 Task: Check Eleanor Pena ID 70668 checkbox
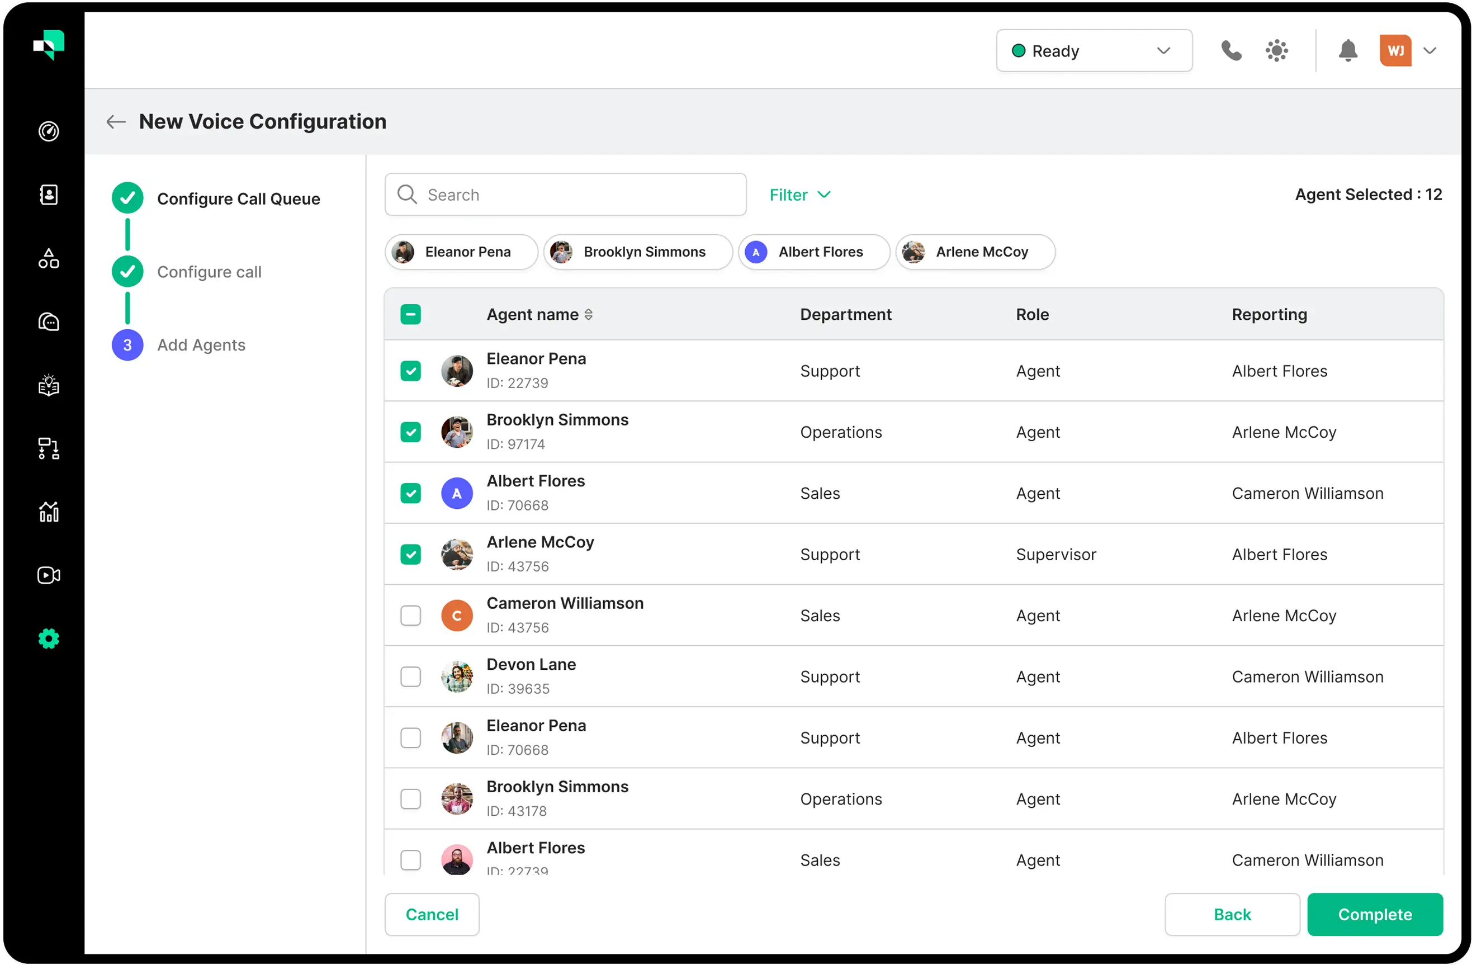pos(410,738)
